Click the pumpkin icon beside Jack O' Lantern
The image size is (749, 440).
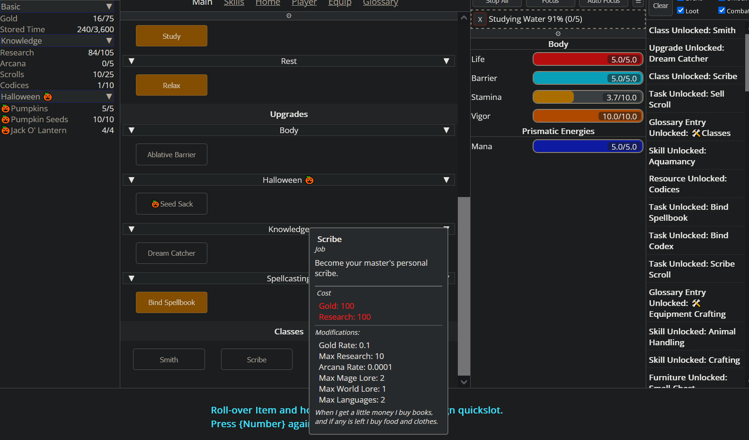point(6,130)
